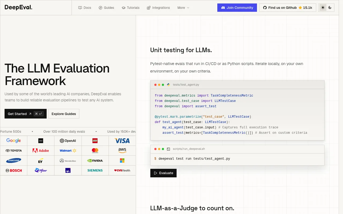
Task: Click the Join Community button
Action: [237, 7]
